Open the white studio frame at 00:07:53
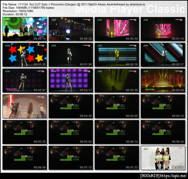Image resolution: width=188 pixels, height=179 pixels. coord(163,158)
